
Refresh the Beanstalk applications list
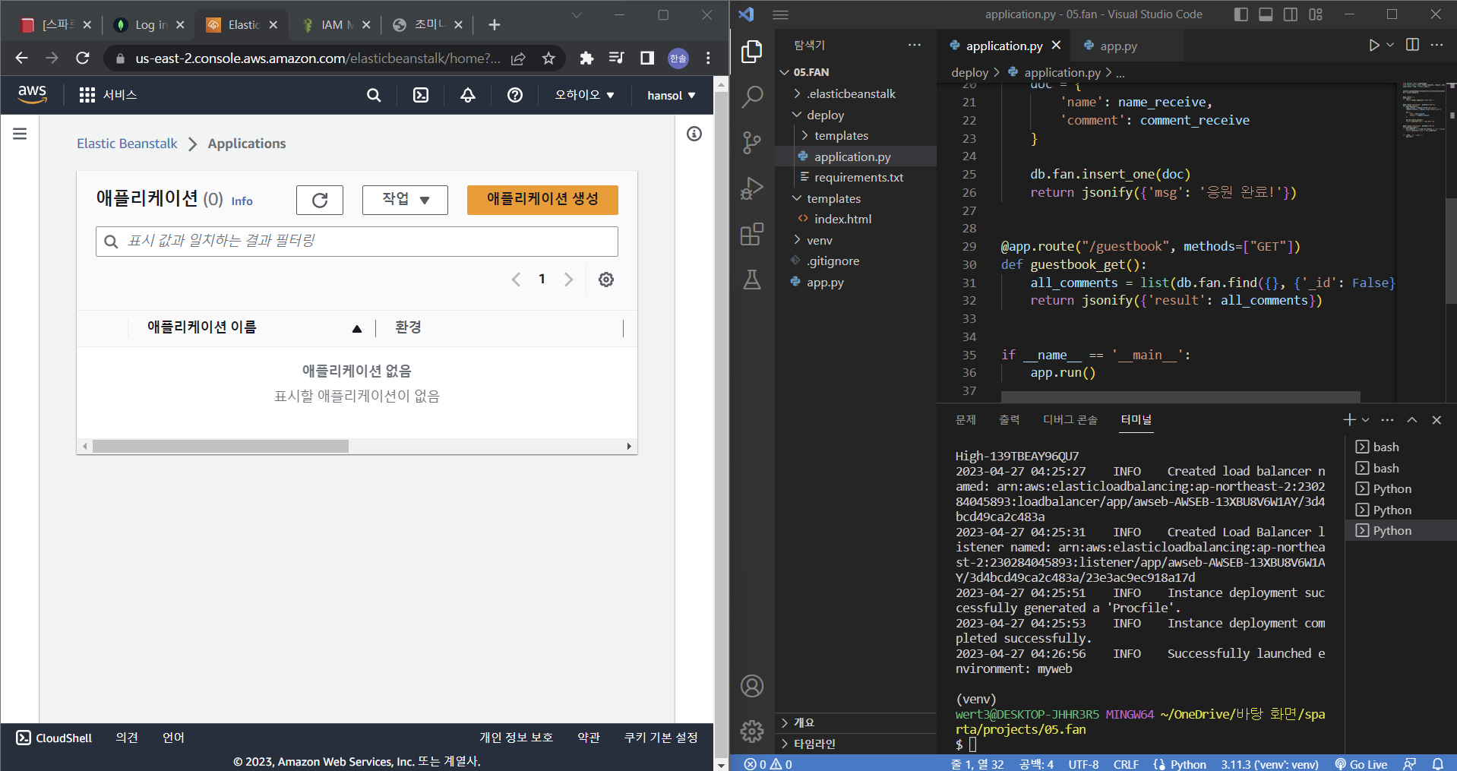click(x=320, y=200)
